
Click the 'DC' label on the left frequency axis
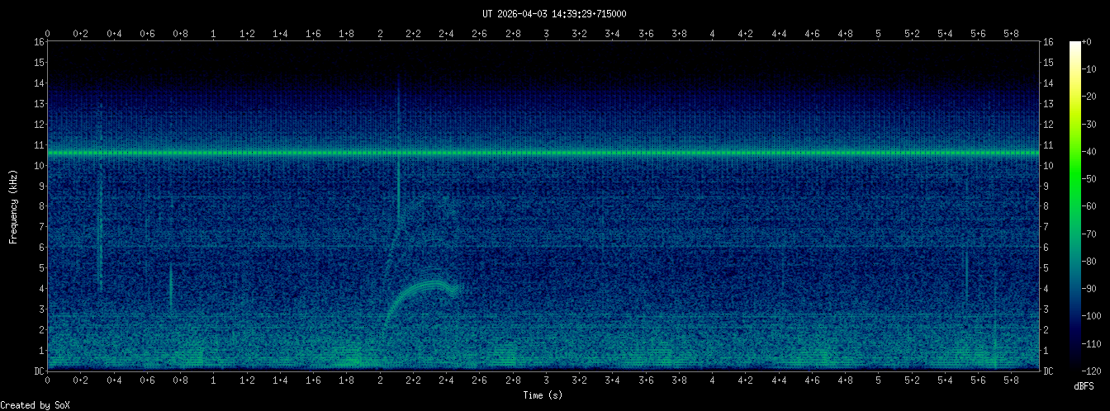coord(38,371)
